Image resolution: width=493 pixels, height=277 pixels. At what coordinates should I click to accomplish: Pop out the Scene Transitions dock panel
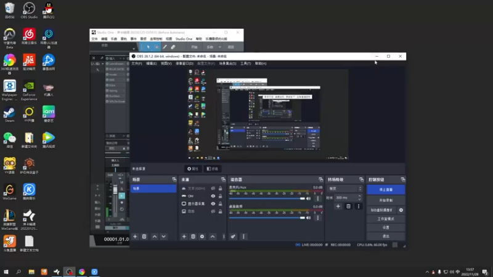click(x=361, y=180)
